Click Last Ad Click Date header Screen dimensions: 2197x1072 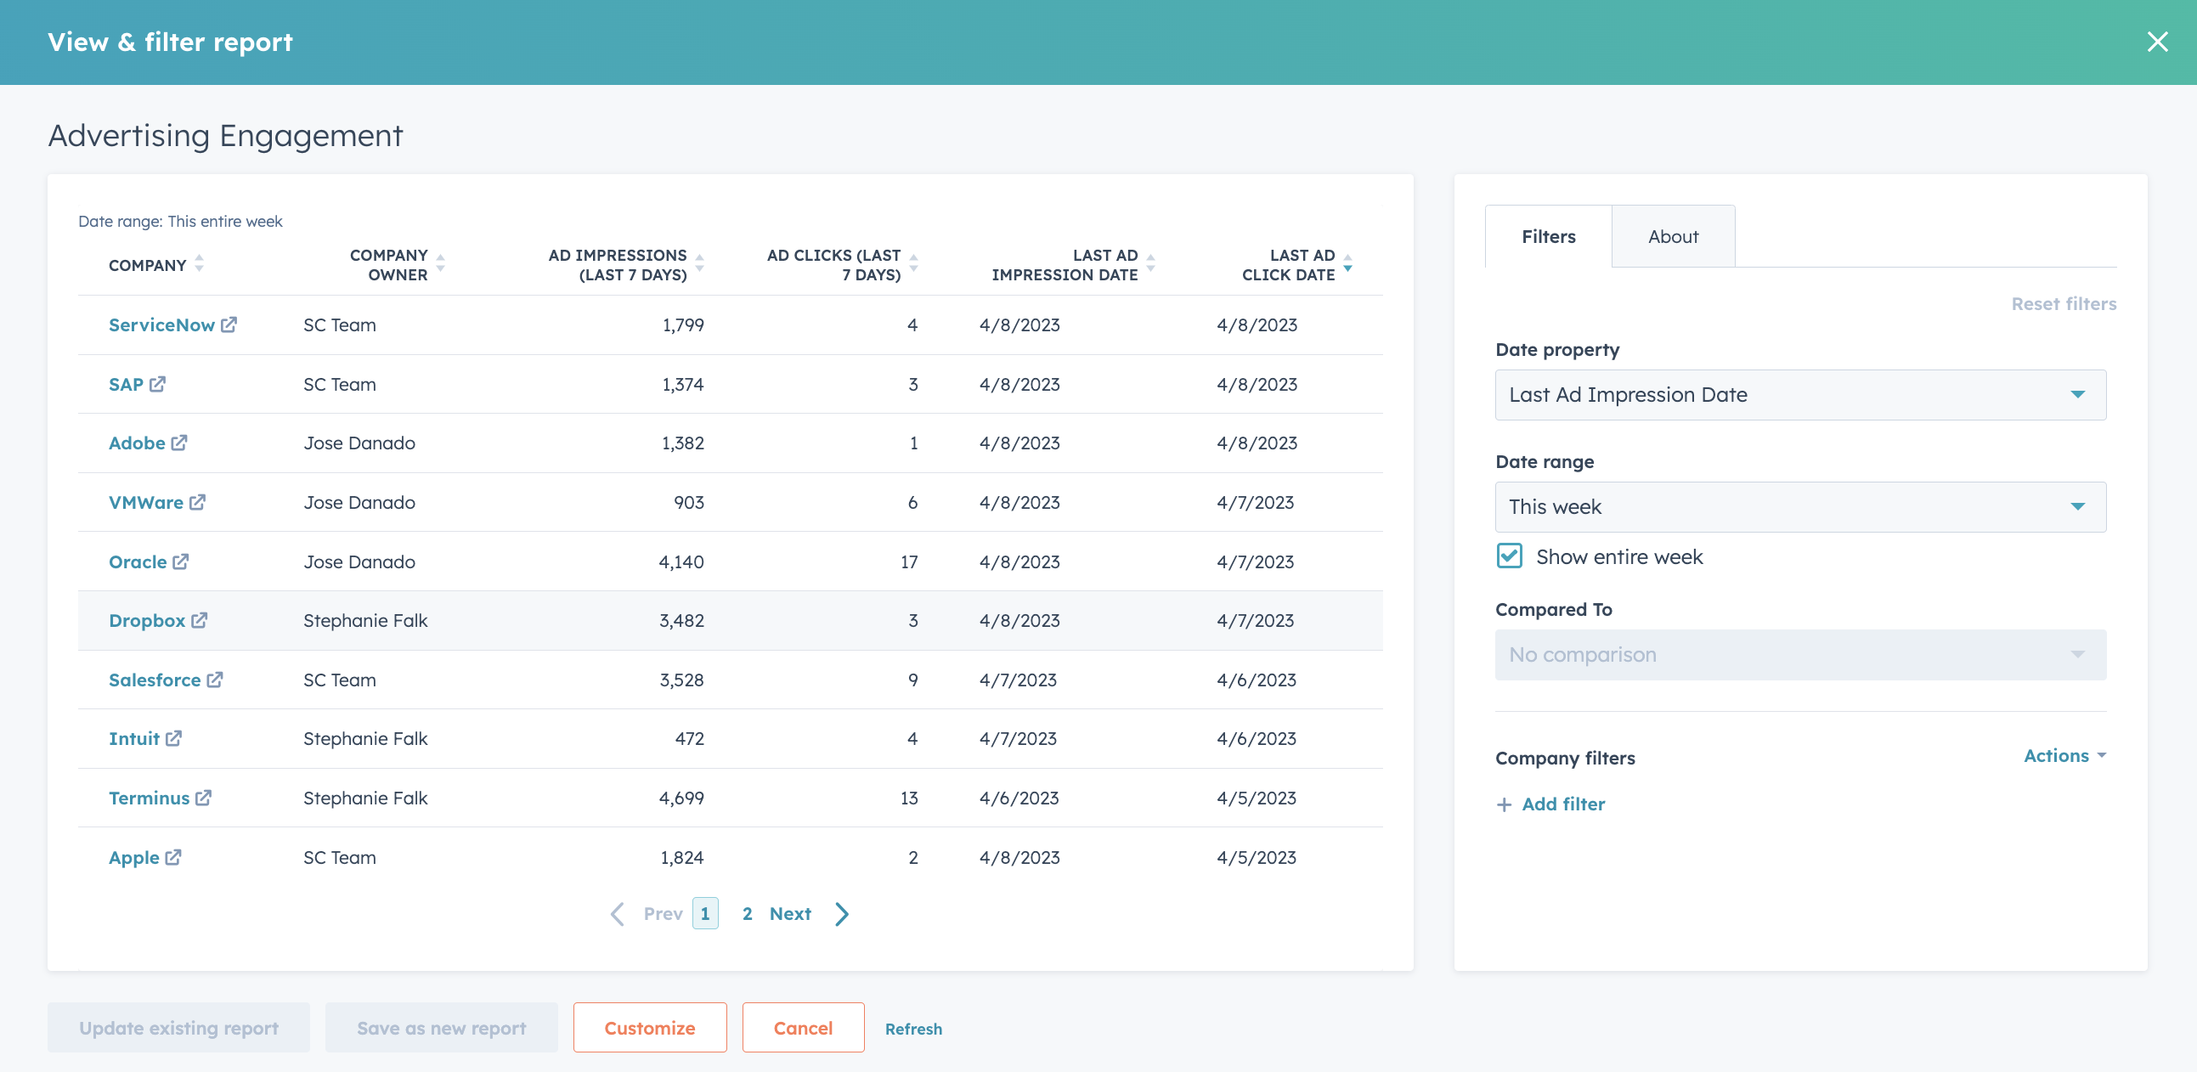click(x=1288, y=264)
